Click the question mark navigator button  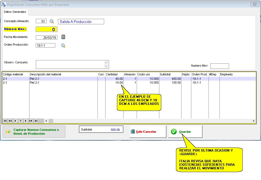20,121
